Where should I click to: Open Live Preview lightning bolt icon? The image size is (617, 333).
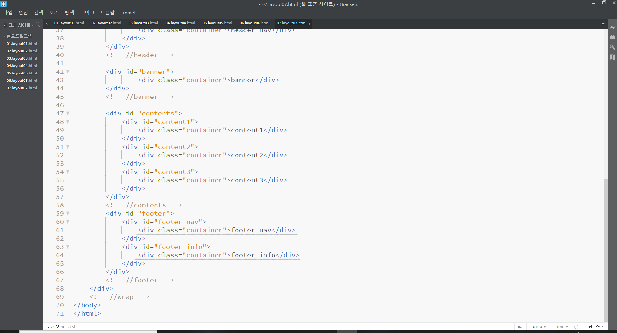pyautogui.click(x=613, y=28)
